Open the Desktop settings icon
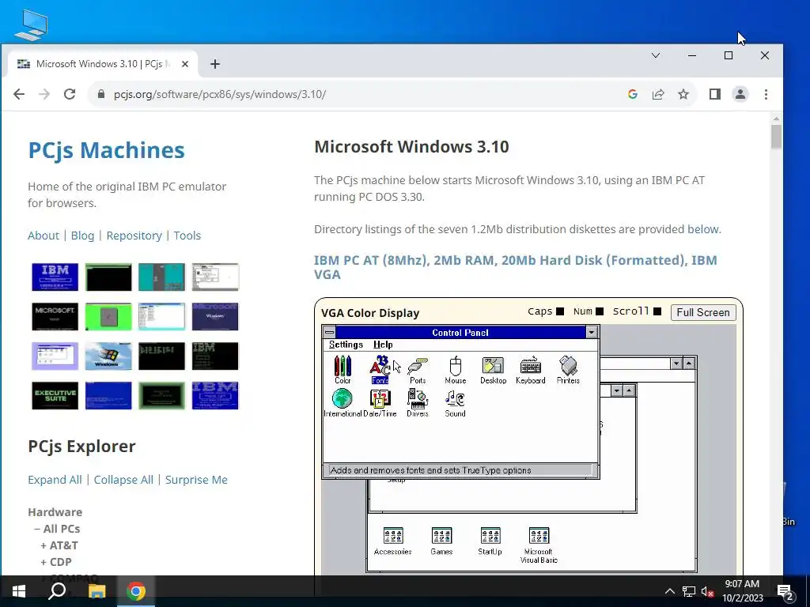The height and width of the screenshot is (607, 810). point(493,370)
